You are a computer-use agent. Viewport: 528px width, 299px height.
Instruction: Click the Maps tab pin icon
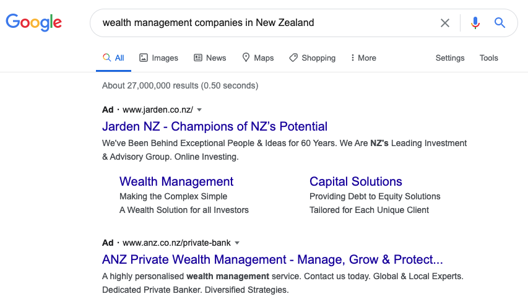tap(246, 58)
